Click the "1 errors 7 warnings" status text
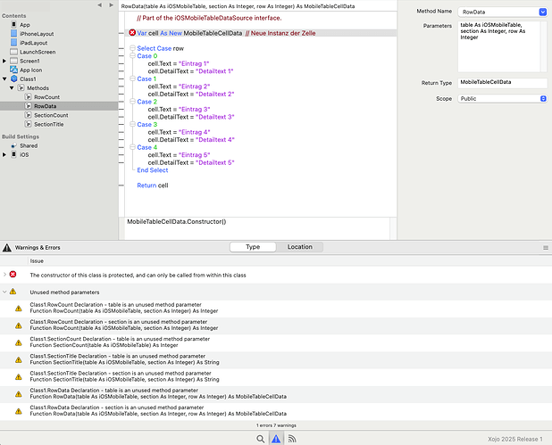552x445 pixels. click(276, 425)
